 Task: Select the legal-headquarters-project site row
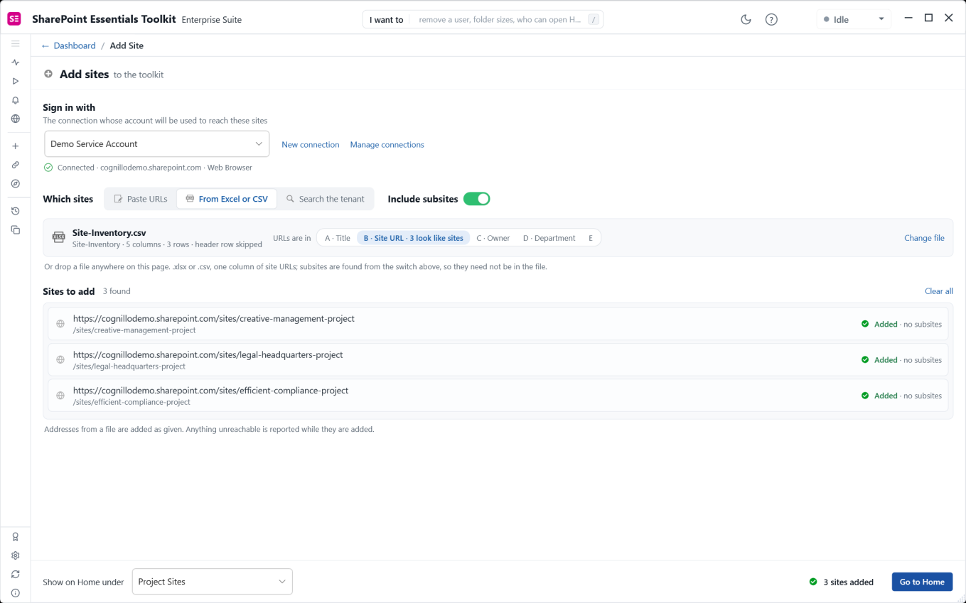tap(498, 360)
